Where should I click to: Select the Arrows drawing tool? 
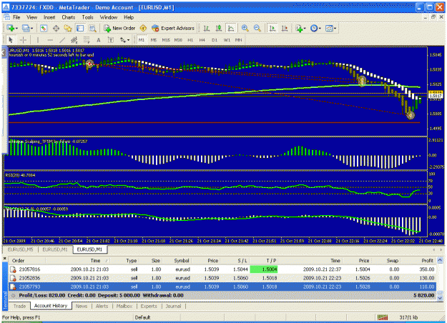[122, 40]
